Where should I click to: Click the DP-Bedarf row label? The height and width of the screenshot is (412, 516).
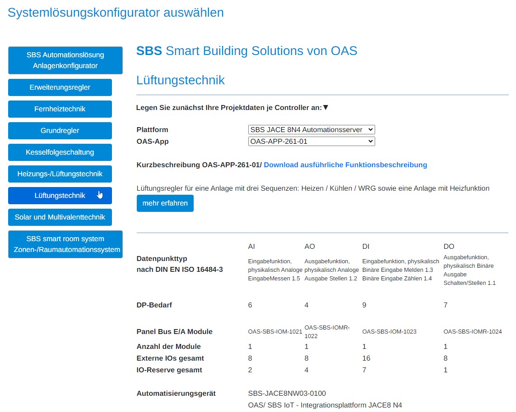154,305
